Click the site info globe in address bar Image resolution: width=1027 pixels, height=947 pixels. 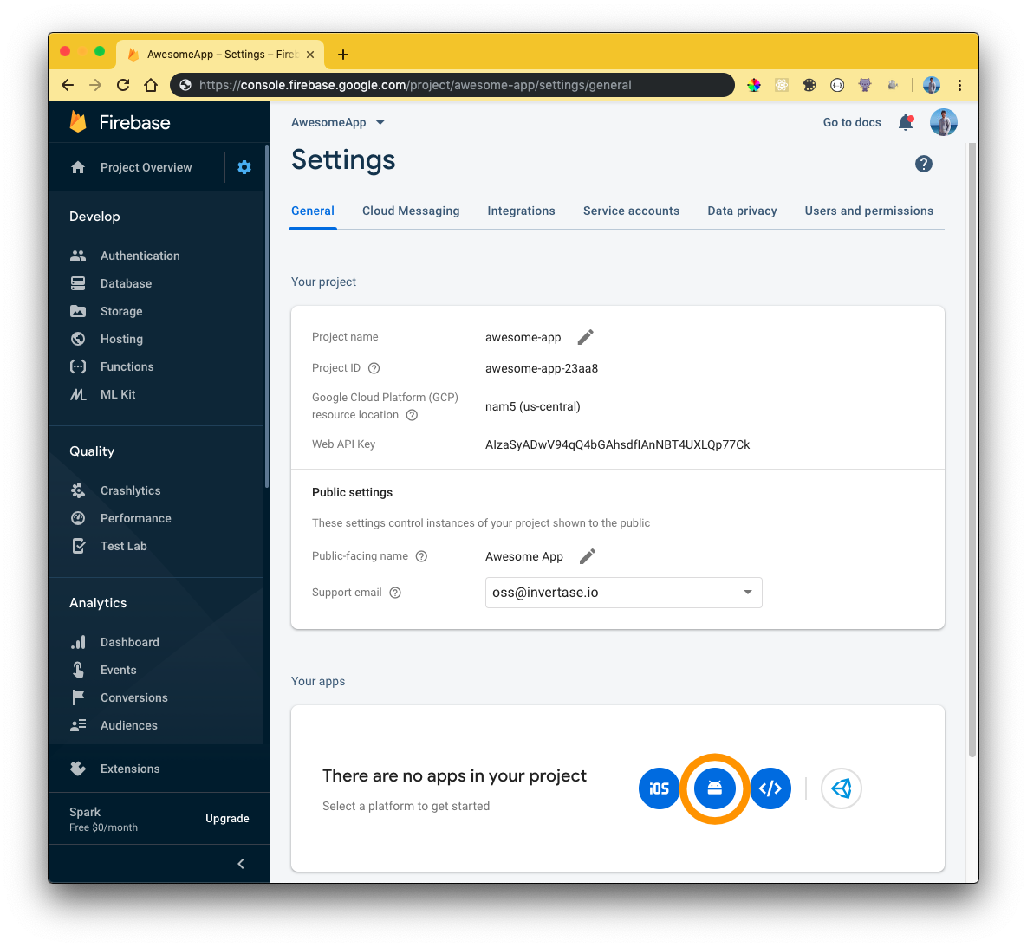[185, 85]
